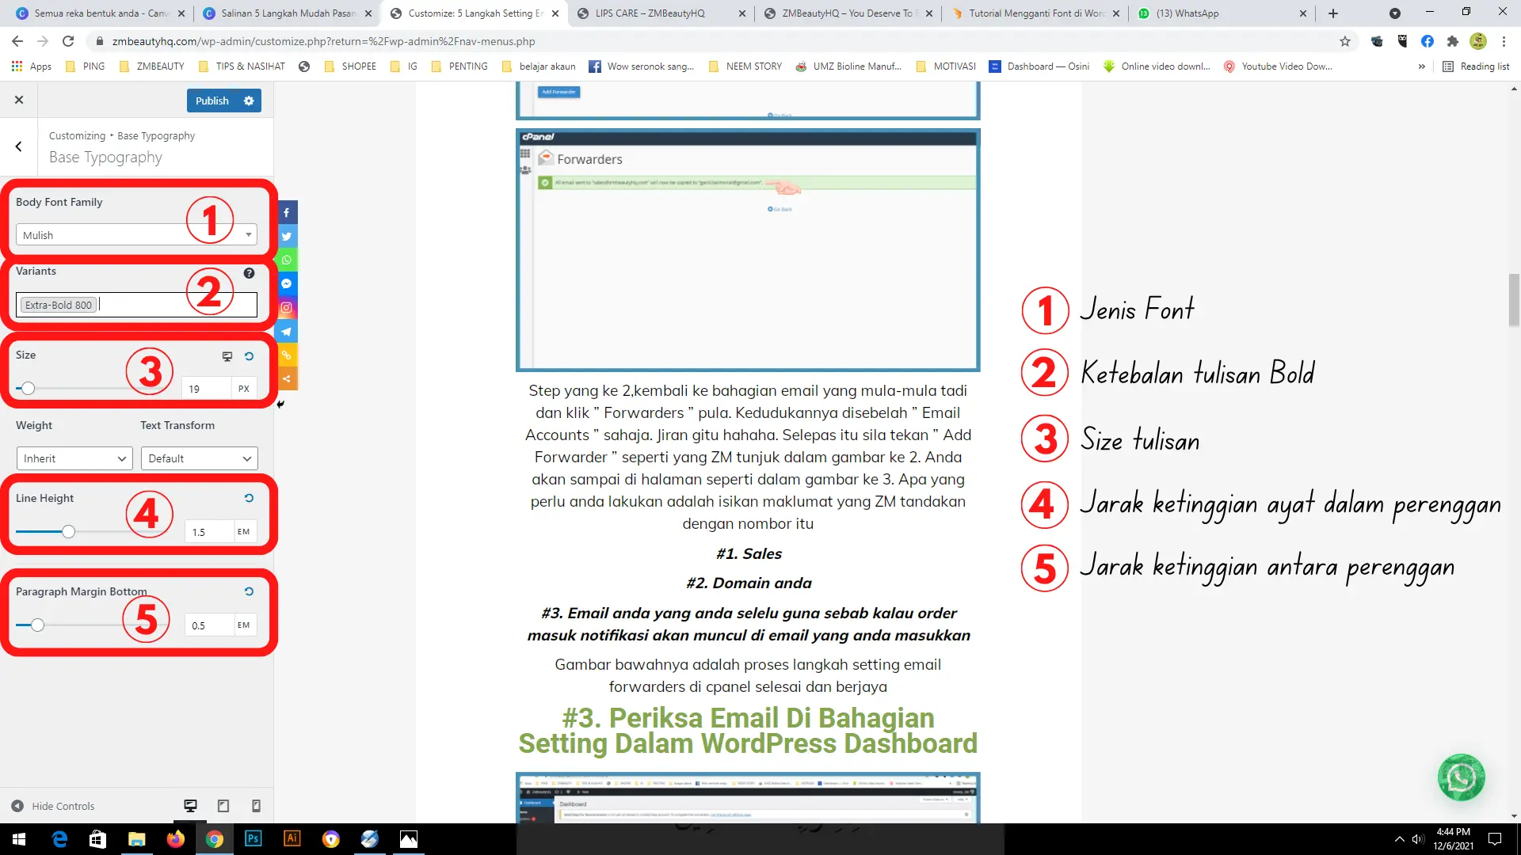Viewport: 1521px width, 855px height.
Task: Close the Customizer with the X icon
Action: pos(19,100)
